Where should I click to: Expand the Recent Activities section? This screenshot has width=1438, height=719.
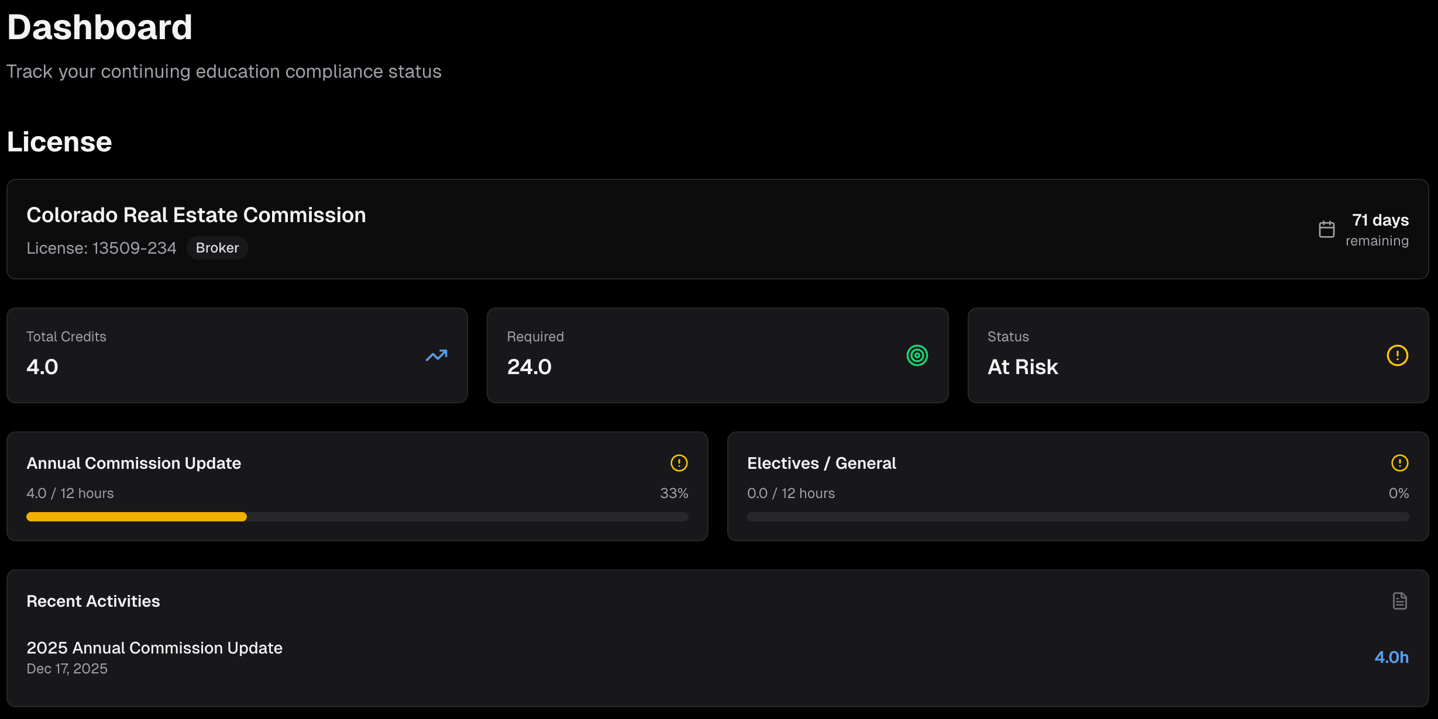(x=93, y=600)
